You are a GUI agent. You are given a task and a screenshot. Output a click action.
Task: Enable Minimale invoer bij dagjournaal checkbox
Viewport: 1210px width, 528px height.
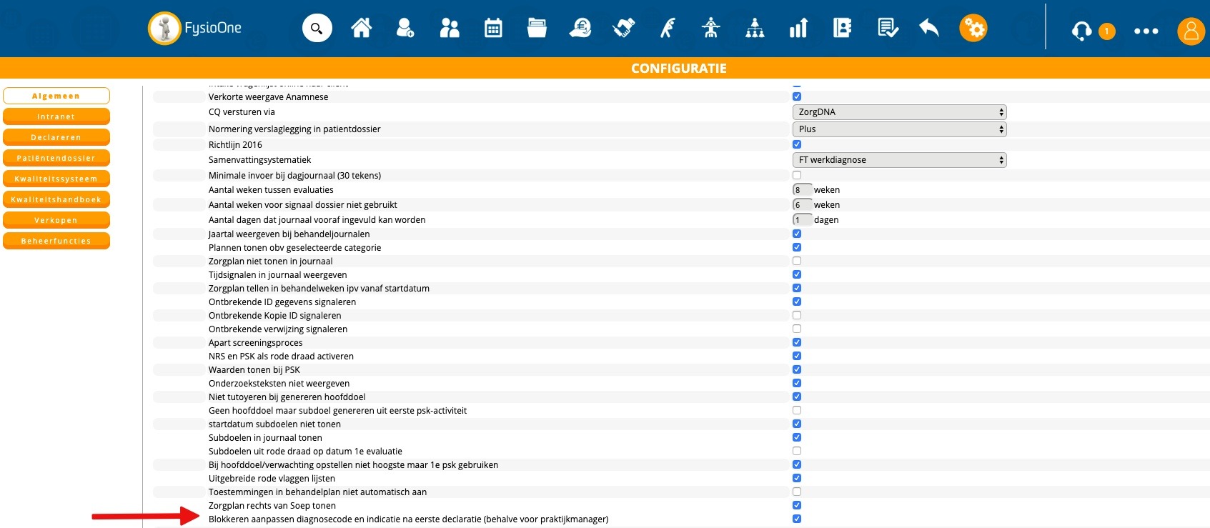[x=797, y=175]
